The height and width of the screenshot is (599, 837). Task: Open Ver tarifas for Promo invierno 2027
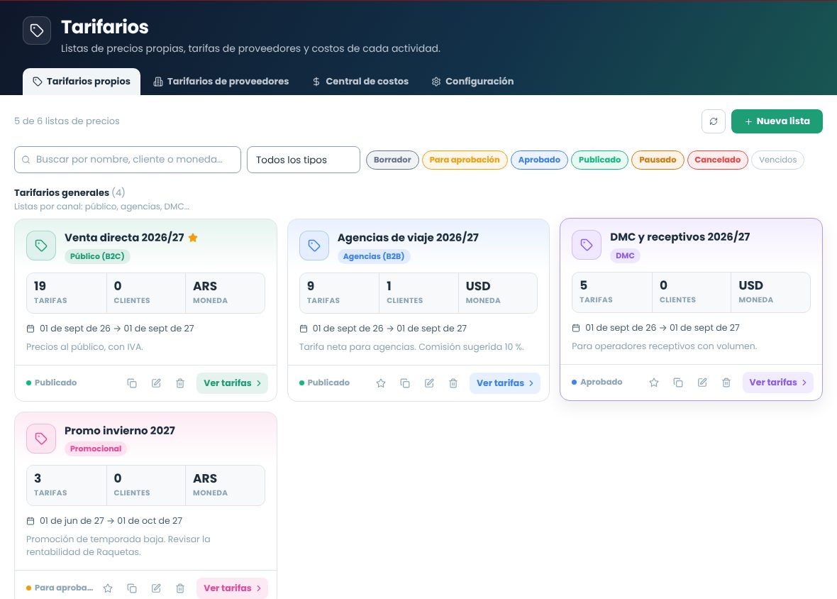[x=232, y=588]
